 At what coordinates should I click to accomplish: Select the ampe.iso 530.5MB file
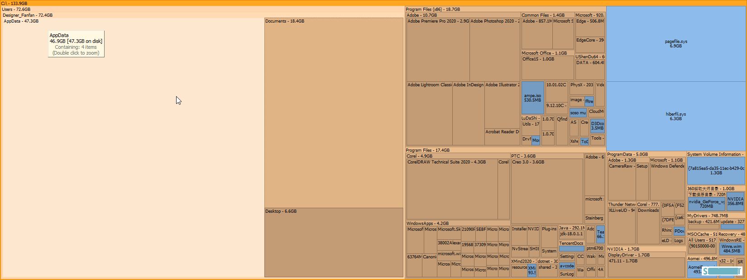point(533,98)
